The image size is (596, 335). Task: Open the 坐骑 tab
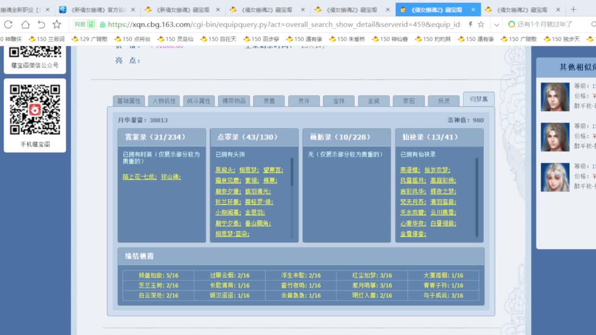(373, 101)
